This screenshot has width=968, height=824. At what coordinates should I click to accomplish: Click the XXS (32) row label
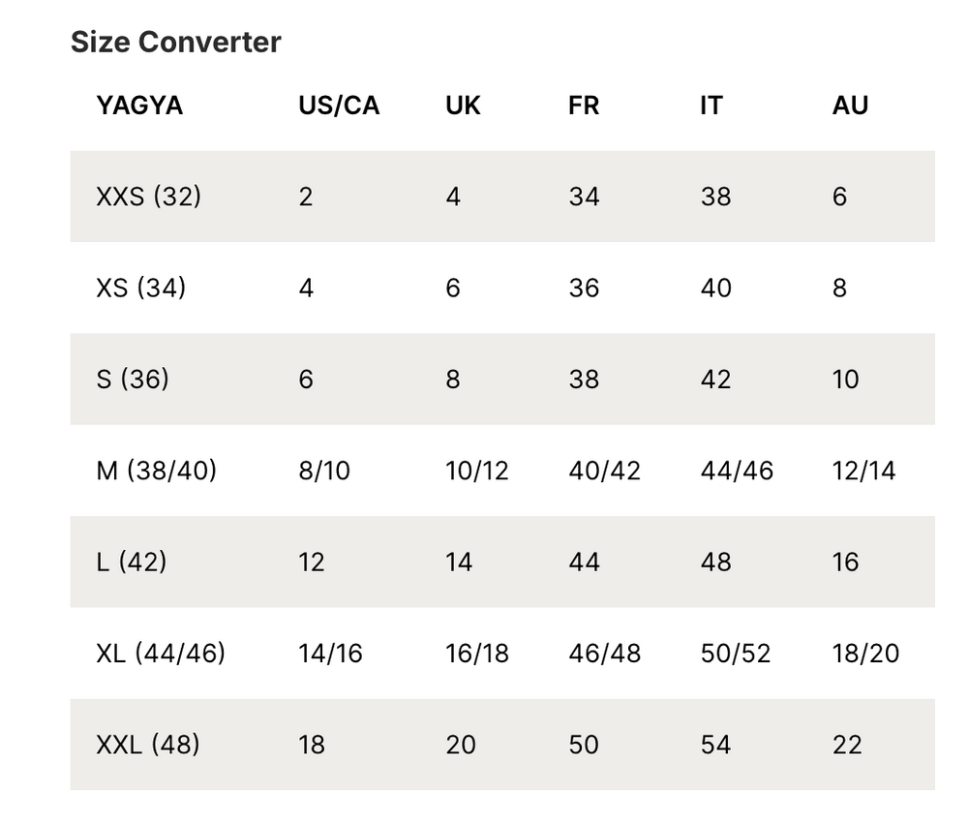click(149, 197)
